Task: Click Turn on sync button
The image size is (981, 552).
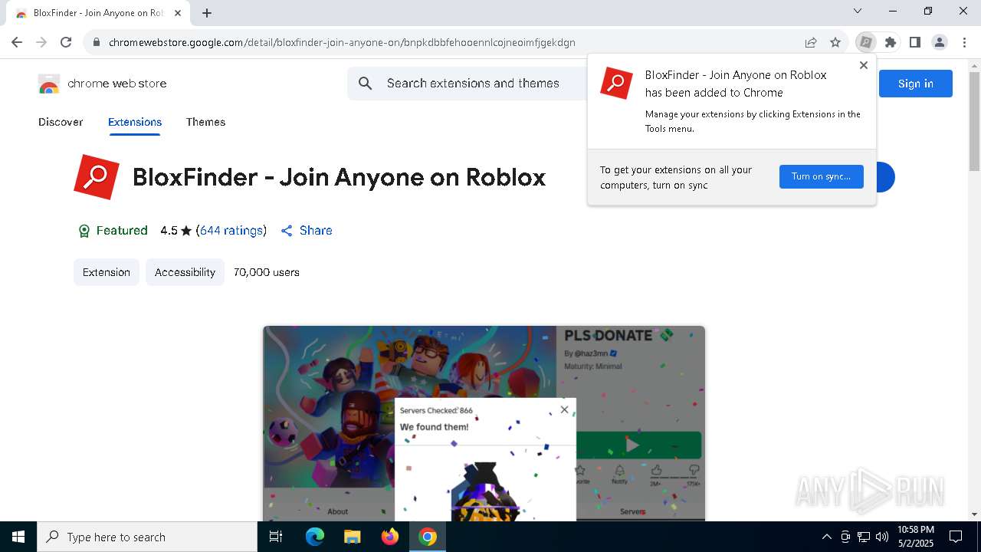Action: click(822, 176)
